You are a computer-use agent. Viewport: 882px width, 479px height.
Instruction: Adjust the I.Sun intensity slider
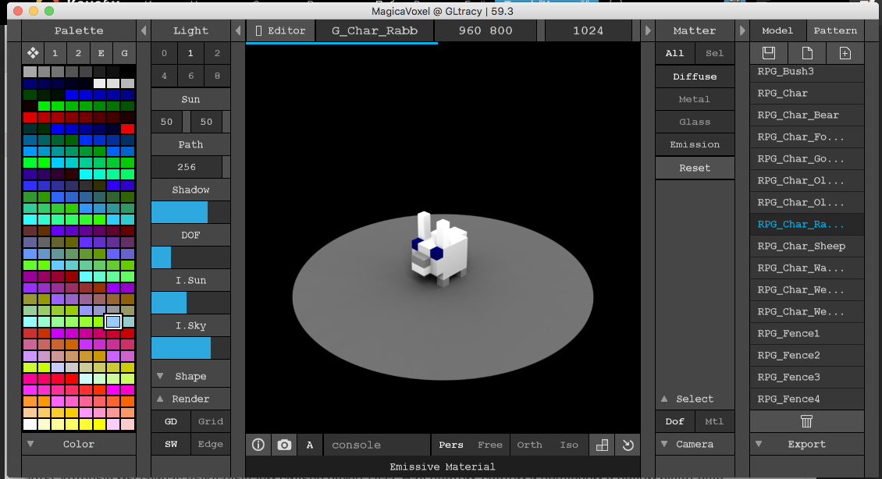pos(190,303)
